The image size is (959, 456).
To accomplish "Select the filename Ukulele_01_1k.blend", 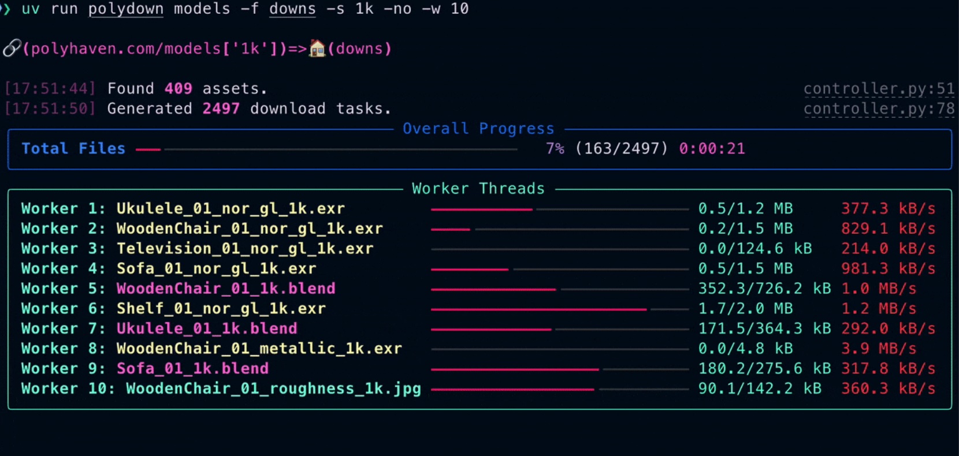I will click(x=207, y=328).
